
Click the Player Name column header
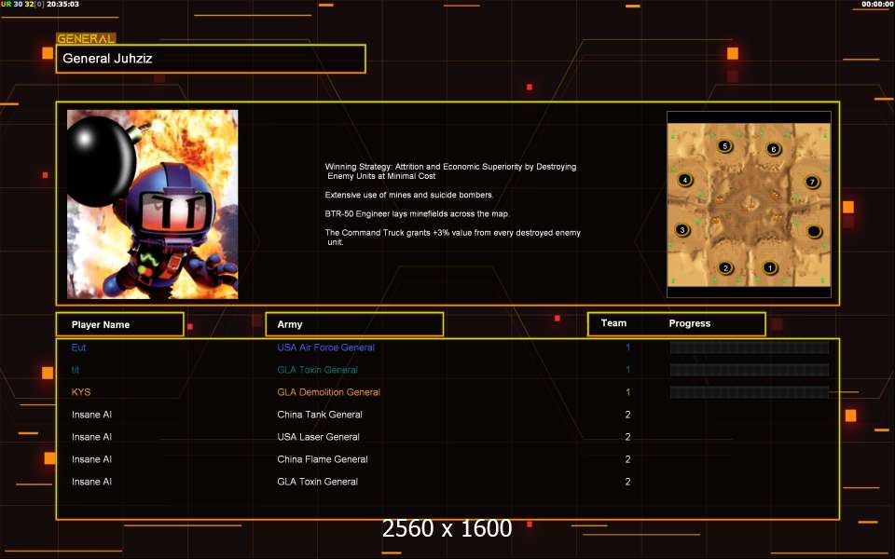coord(120,324)
